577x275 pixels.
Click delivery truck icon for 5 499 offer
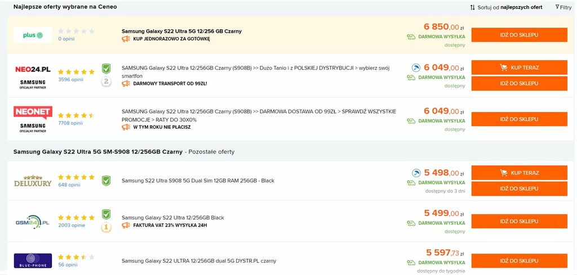[x=411, y=223]
